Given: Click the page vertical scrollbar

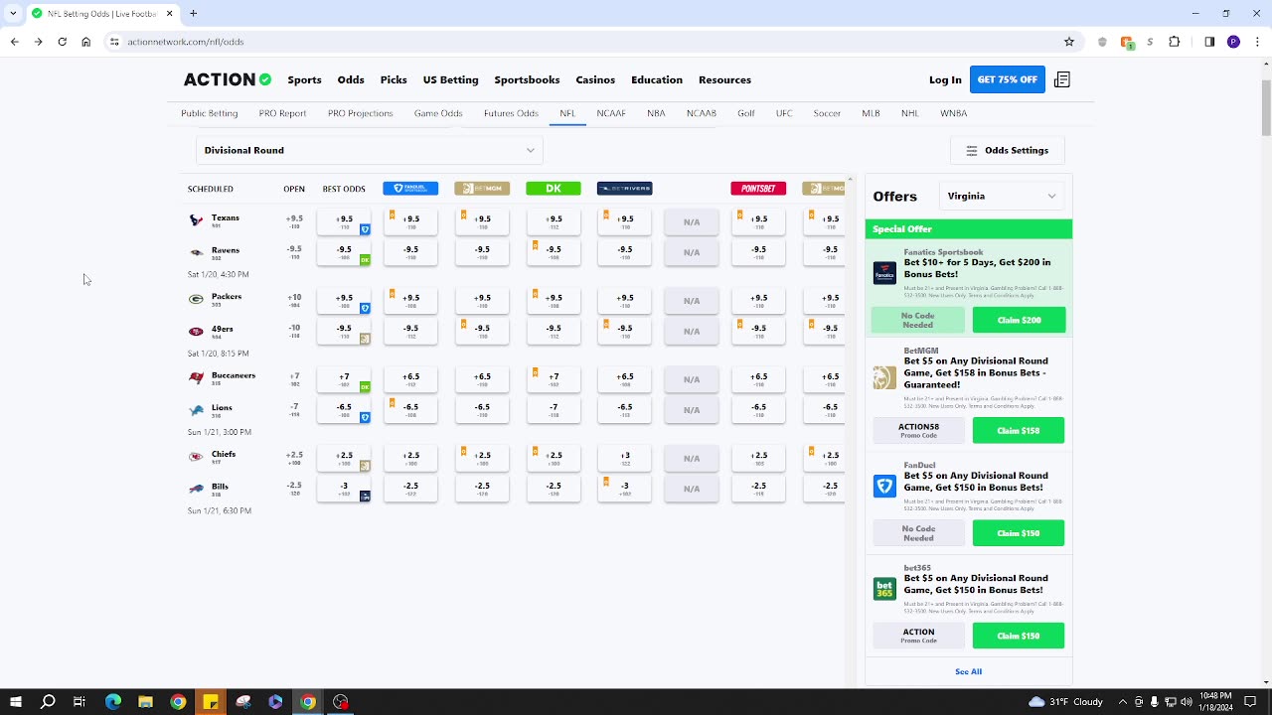Looking at the screenshot, I should point(1266,106).
